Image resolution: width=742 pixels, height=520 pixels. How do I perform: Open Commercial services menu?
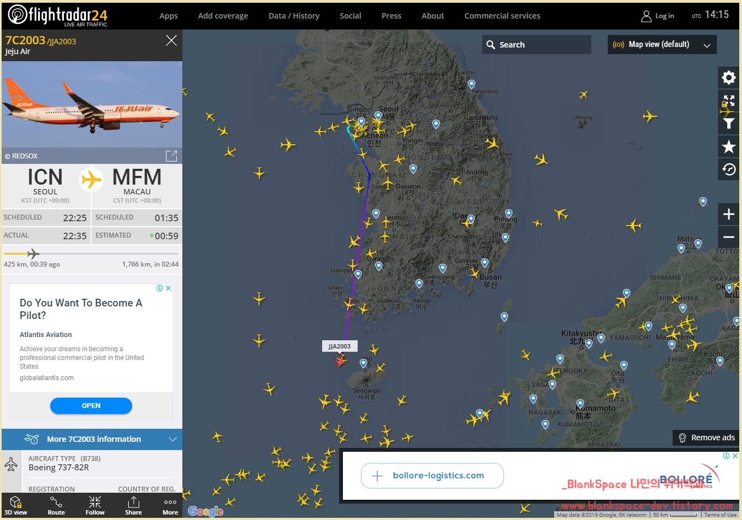point(502,16)
